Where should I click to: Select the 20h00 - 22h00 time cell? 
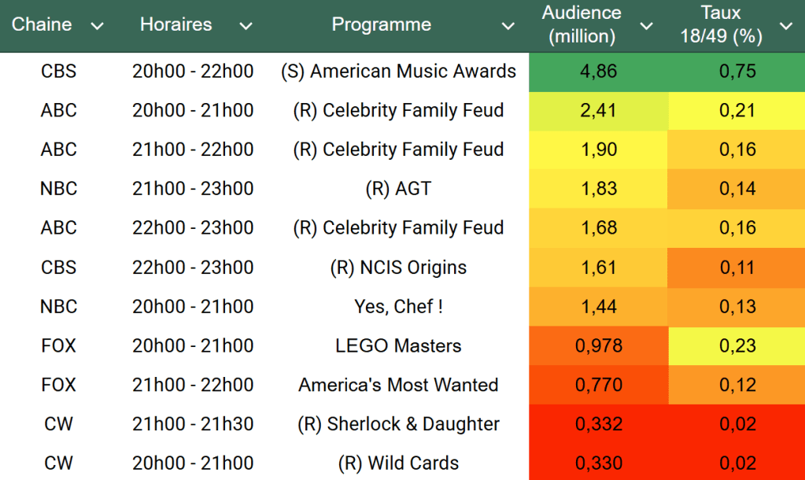(193, 72)
